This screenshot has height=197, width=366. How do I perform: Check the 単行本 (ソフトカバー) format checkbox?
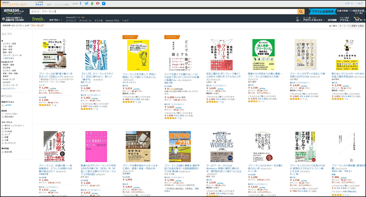[x=3, y=126]
